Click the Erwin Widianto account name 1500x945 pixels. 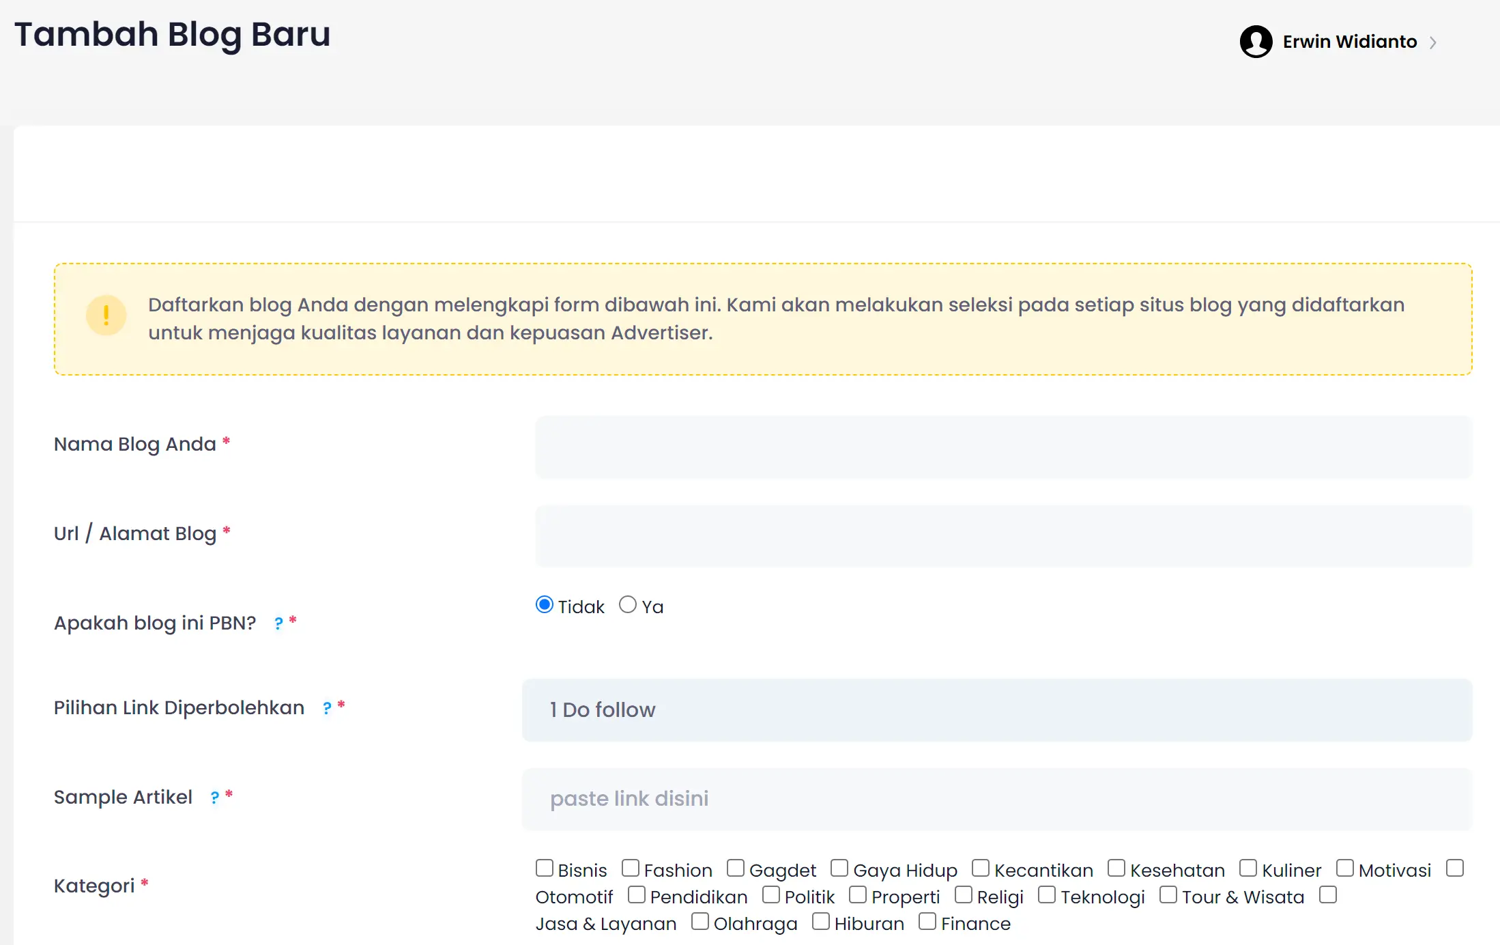pyautogui.click(x=1349, y=42)
